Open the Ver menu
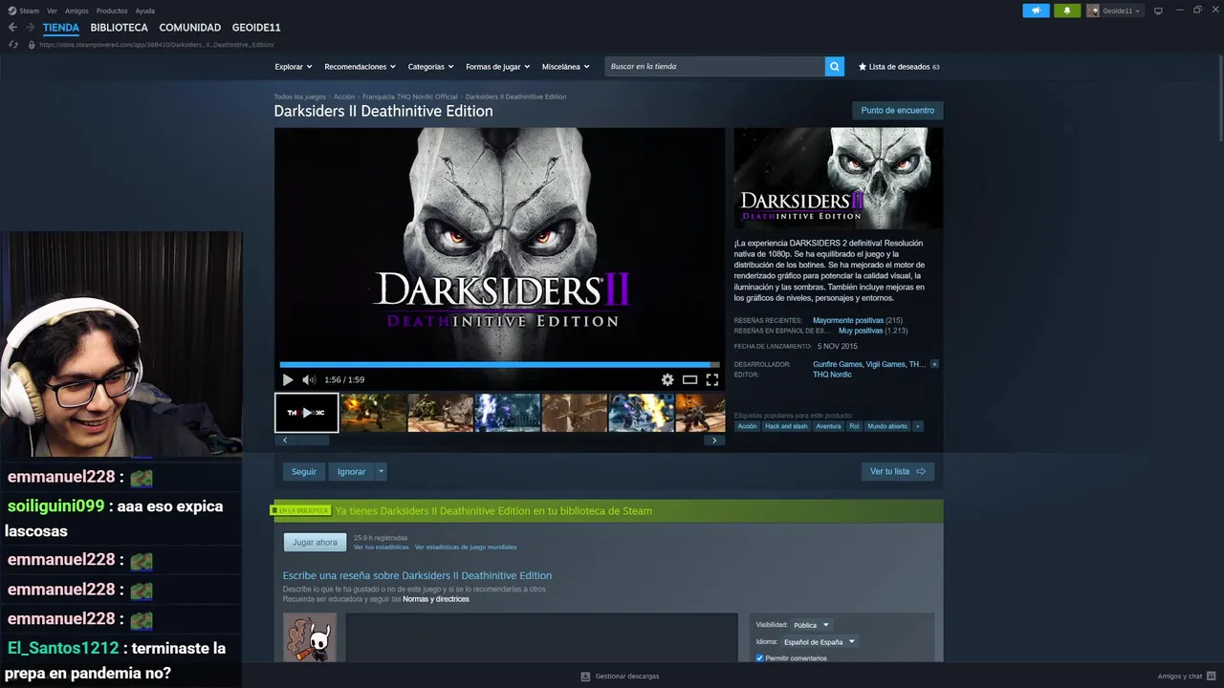Screen dimensions: 1224x688 pos(52,11)
